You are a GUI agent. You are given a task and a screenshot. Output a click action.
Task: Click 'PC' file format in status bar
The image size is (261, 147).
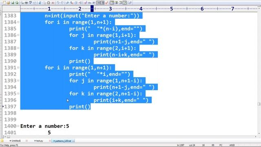[x=221, y=145]
